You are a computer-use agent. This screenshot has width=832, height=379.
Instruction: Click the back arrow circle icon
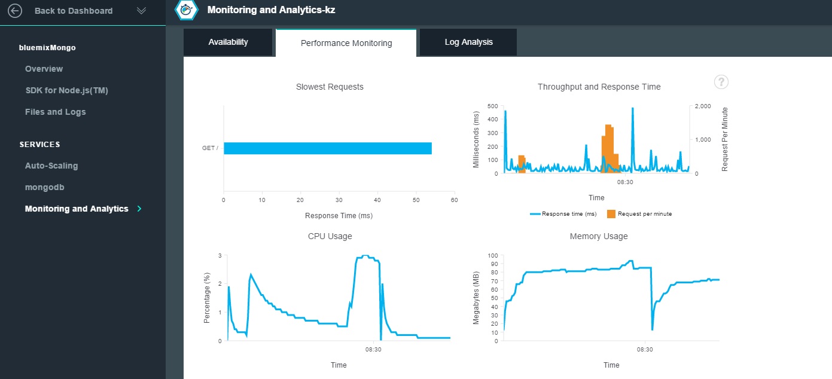(x=14, y=11)
